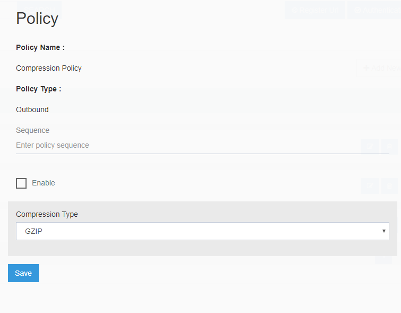Click the Compression Policy name text
The image size is (401, 313).
click(49, 68)
